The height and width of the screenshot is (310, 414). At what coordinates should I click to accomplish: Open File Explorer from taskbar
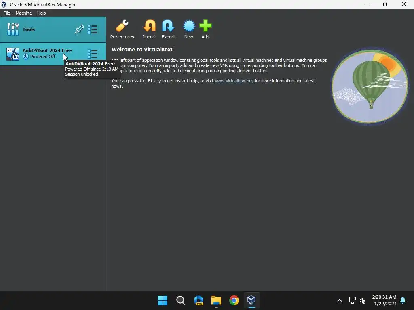pos(216,300)
